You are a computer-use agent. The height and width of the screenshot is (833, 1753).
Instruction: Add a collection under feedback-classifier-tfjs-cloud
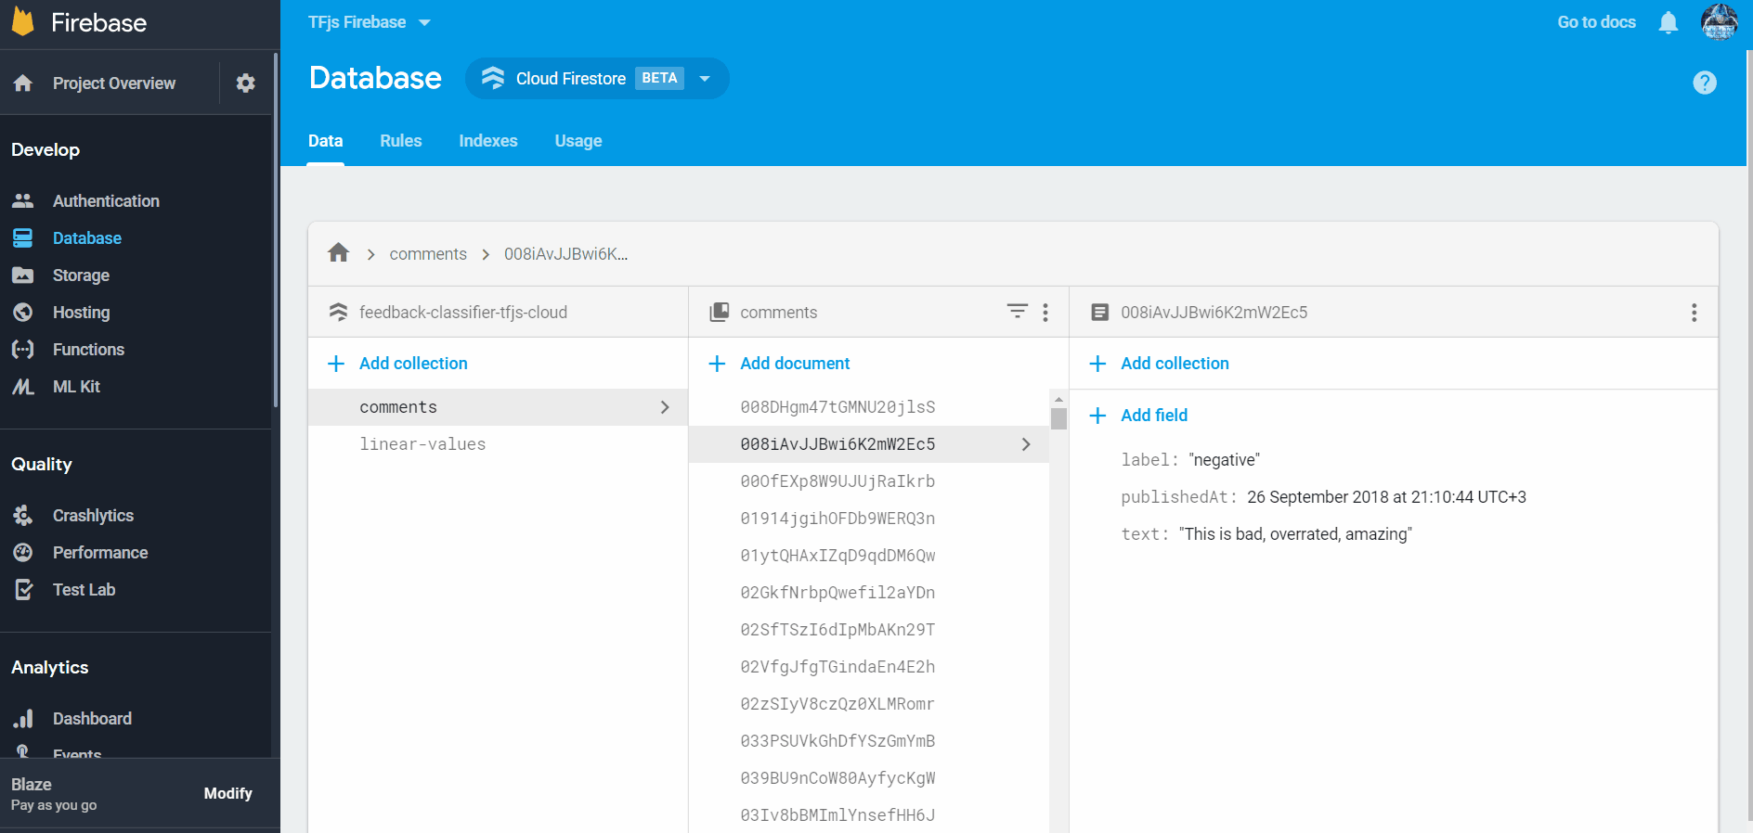click(398, 364)
